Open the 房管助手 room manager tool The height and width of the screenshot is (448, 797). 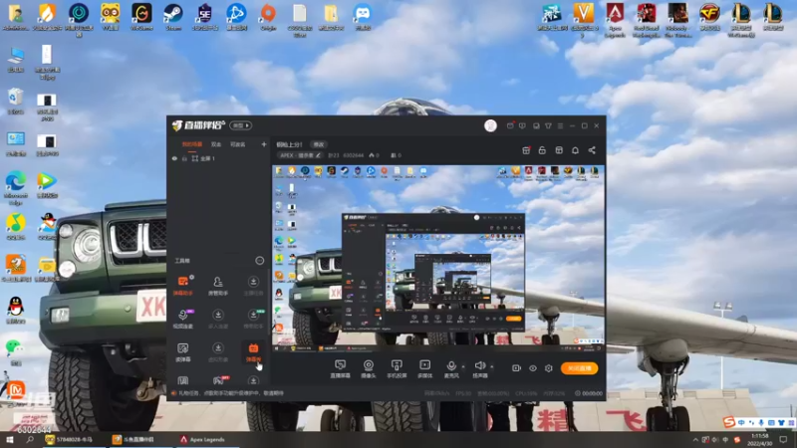(218, 285)
